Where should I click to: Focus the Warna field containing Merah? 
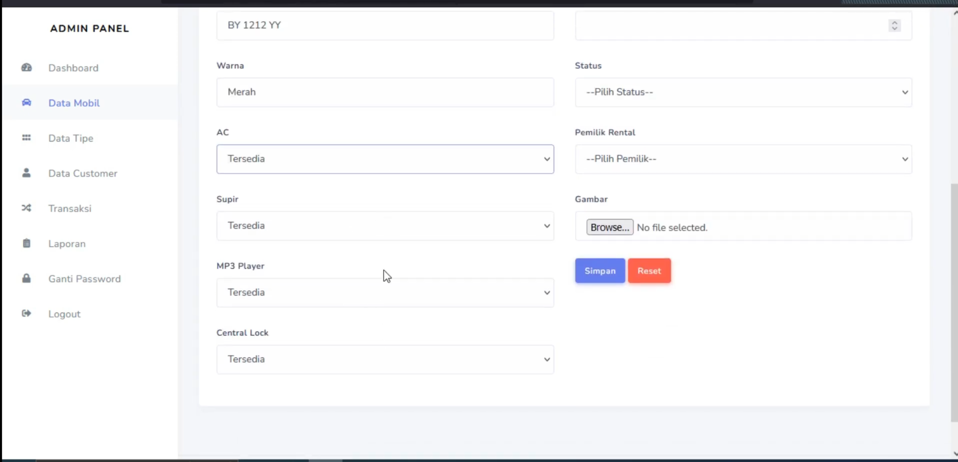(385, 92)
